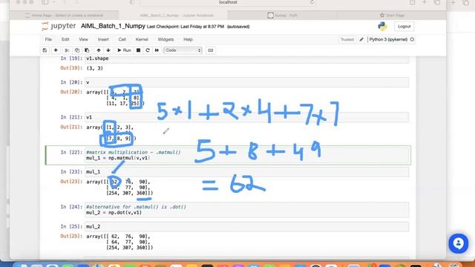
Task: Show the tab overview icon
Action: tap(437, 2)
